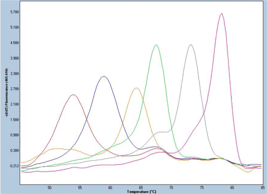Viewport: 267px width, 194px height.
Task: Select the 85 tick label on x-axis
Action: click(262, 187)
